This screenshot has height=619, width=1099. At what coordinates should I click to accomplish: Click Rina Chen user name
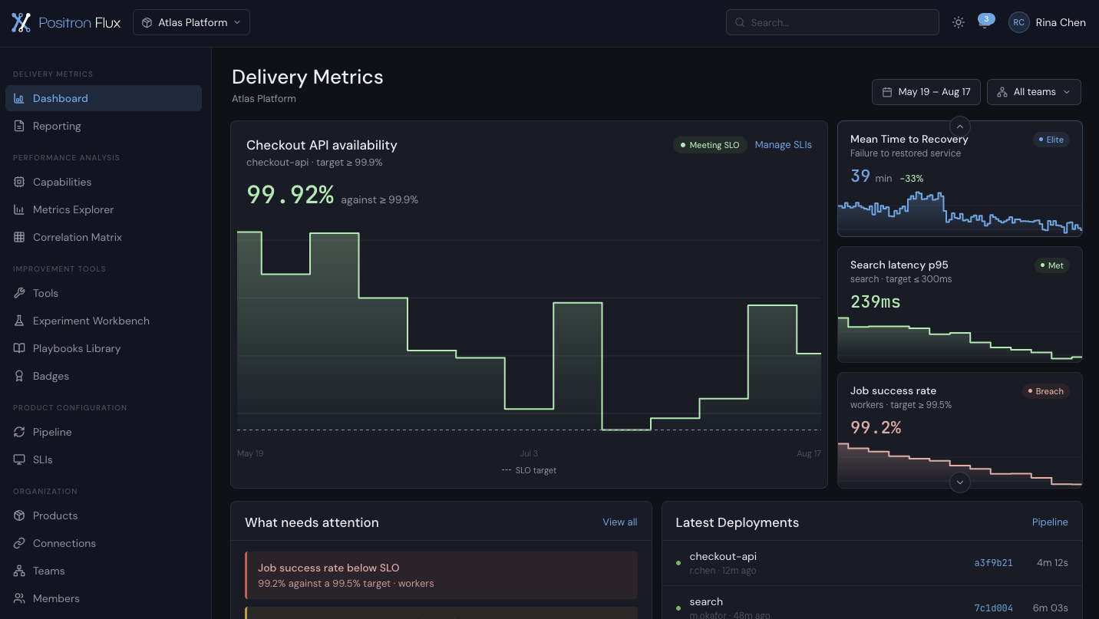(1061, 22)
